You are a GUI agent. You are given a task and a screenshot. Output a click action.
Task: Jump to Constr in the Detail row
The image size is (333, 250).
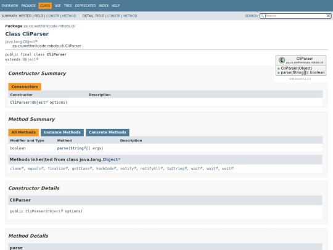[x=113, y=15]
